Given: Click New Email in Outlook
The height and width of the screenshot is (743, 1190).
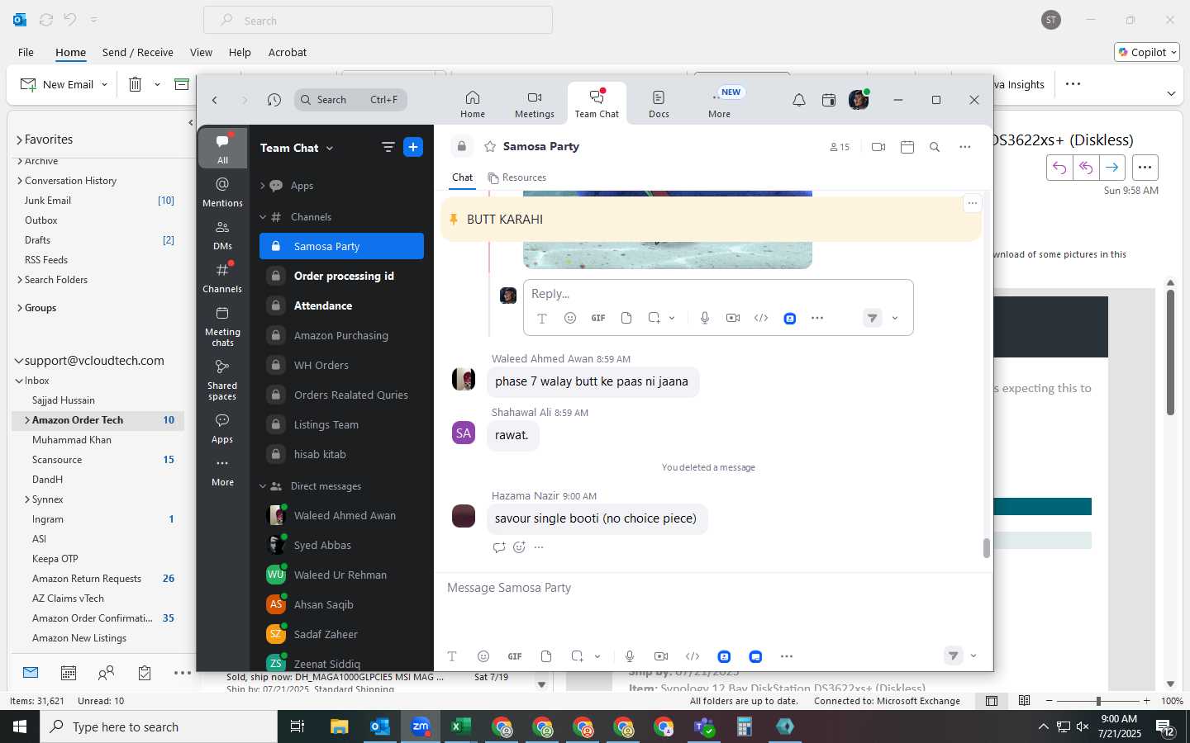Looking at the screenshot, I should tap(56, 84).
